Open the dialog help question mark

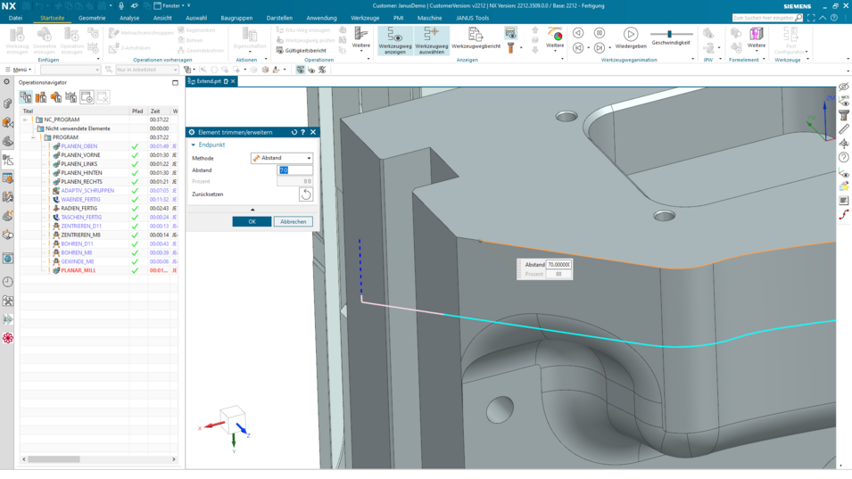click(x=303, y=132)
